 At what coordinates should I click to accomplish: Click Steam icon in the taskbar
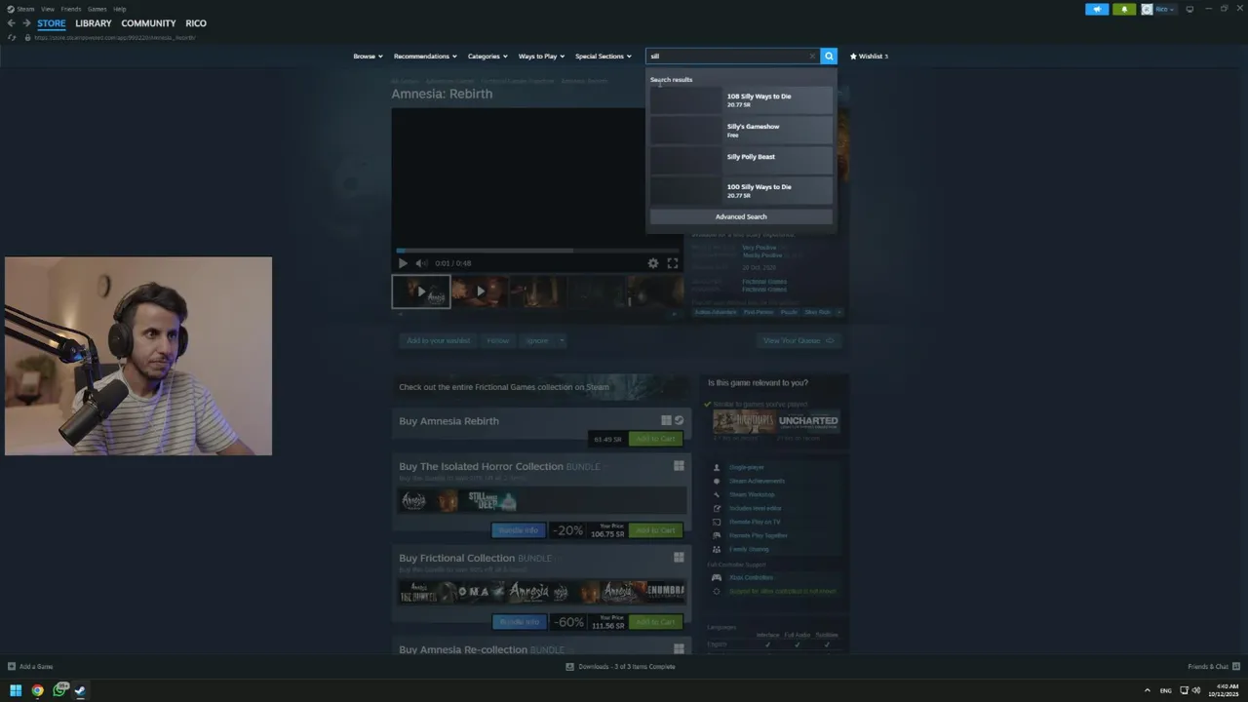[x=80, y=690]
